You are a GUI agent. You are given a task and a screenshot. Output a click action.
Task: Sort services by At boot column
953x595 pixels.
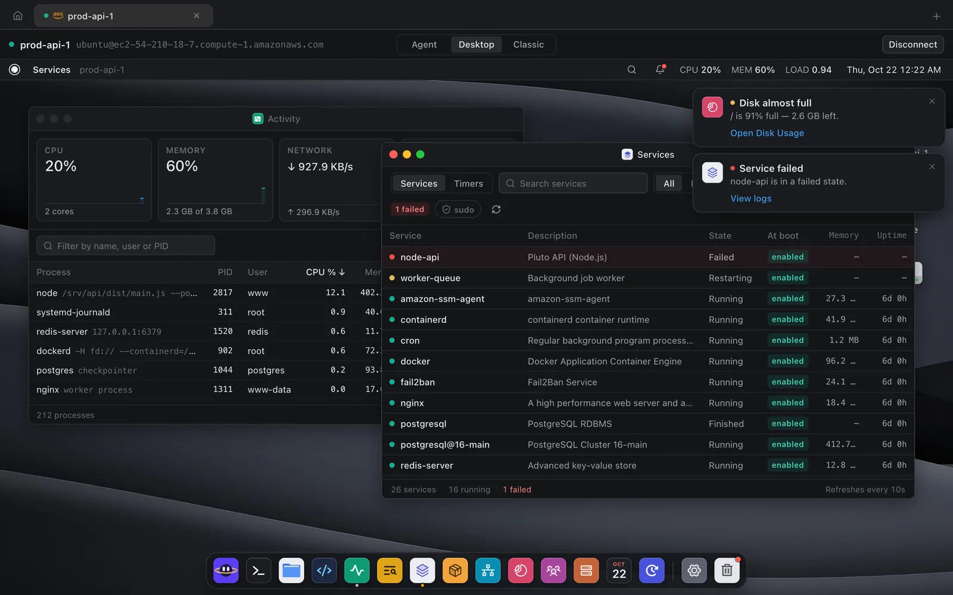(x=783, y=236)
